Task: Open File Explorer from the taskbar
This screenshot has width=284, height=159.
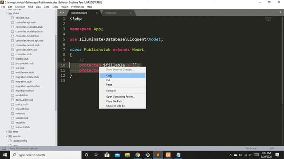Action: [127, 155]
